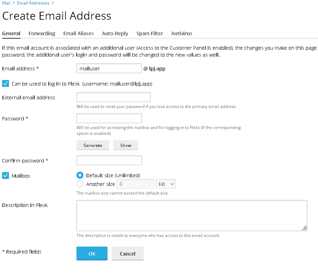Screen dimensions: 318x279
Task: Click OK to create the email address
Action: tap(92, 253)
